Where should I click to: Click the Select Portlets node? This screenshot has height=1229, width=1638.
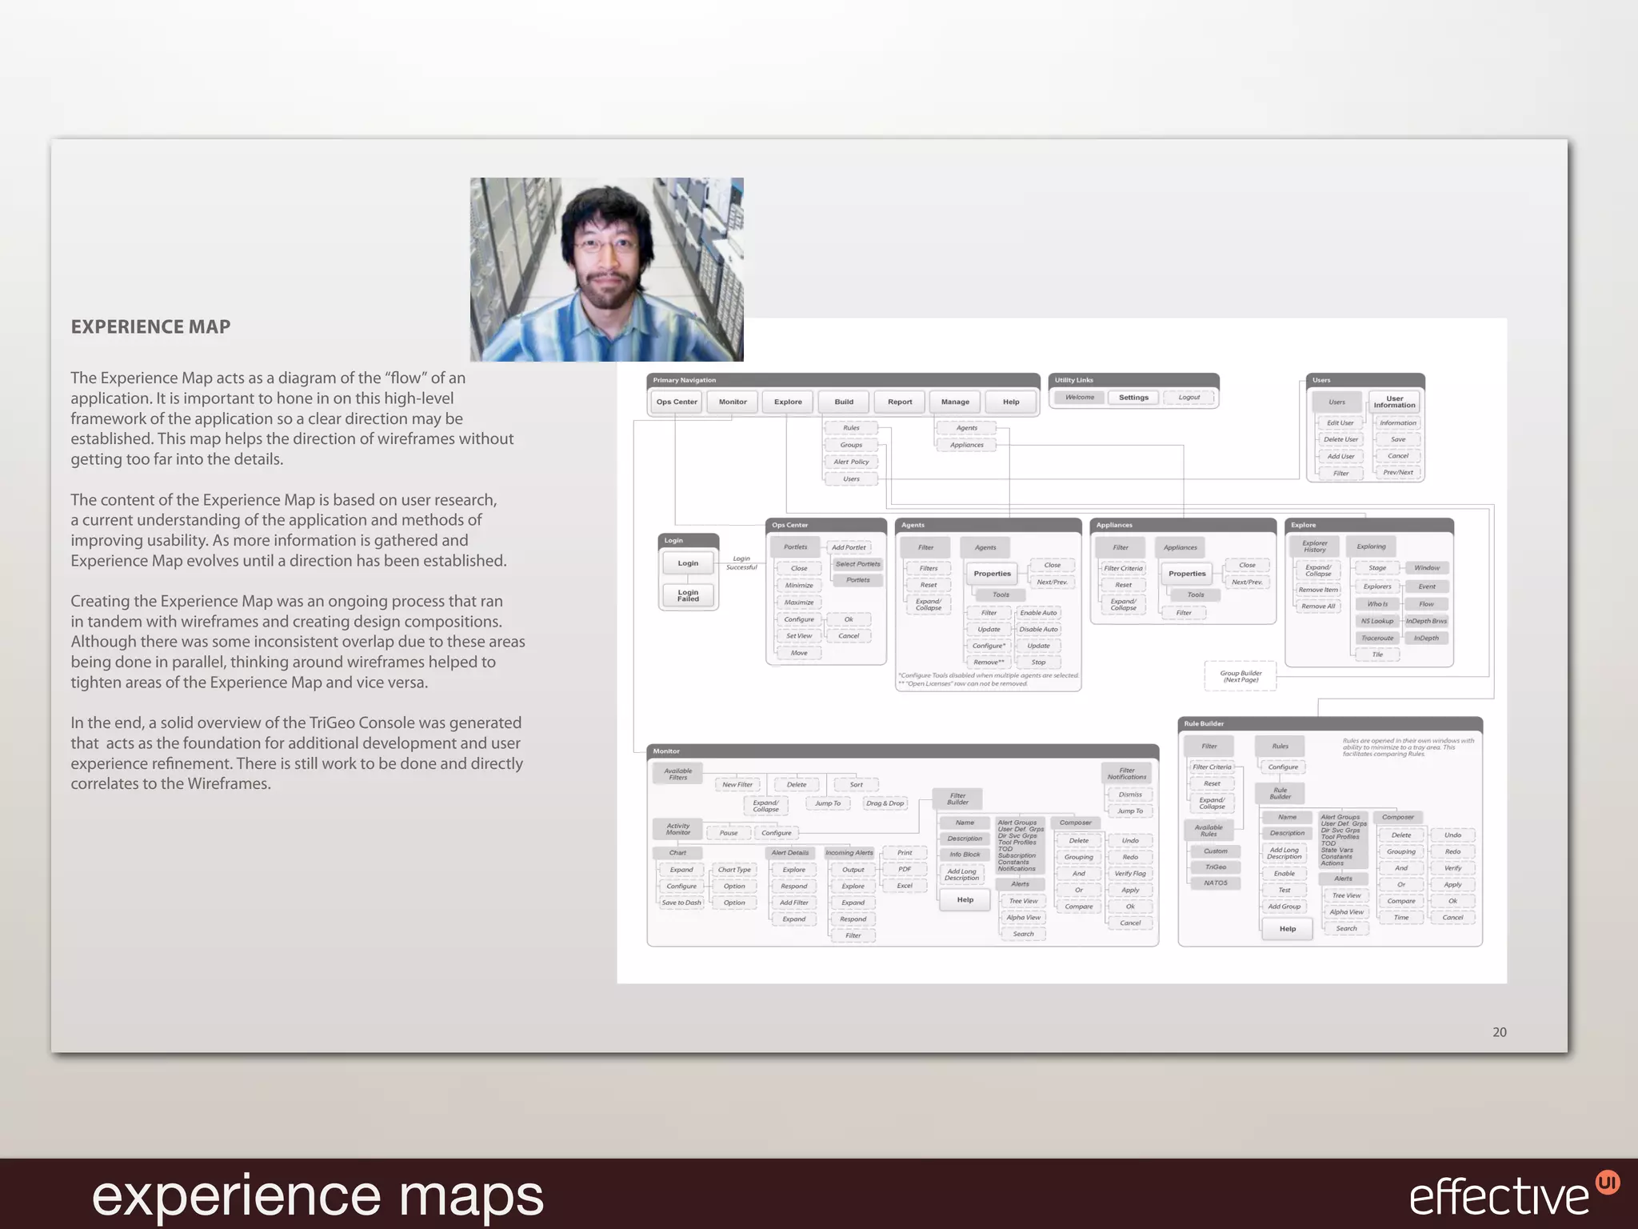click(x=857, y=564)
